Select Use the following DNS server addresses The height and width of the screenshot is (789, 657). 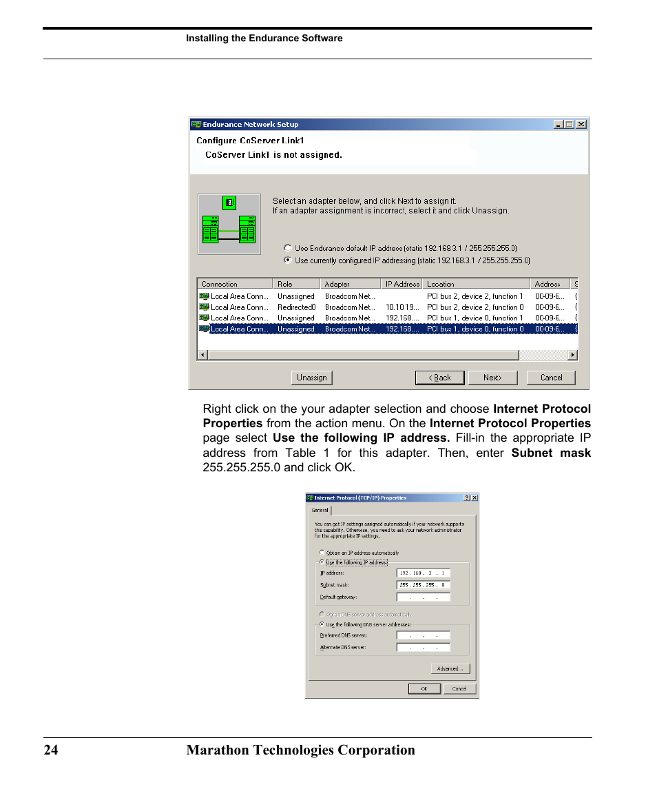(322, 624)
